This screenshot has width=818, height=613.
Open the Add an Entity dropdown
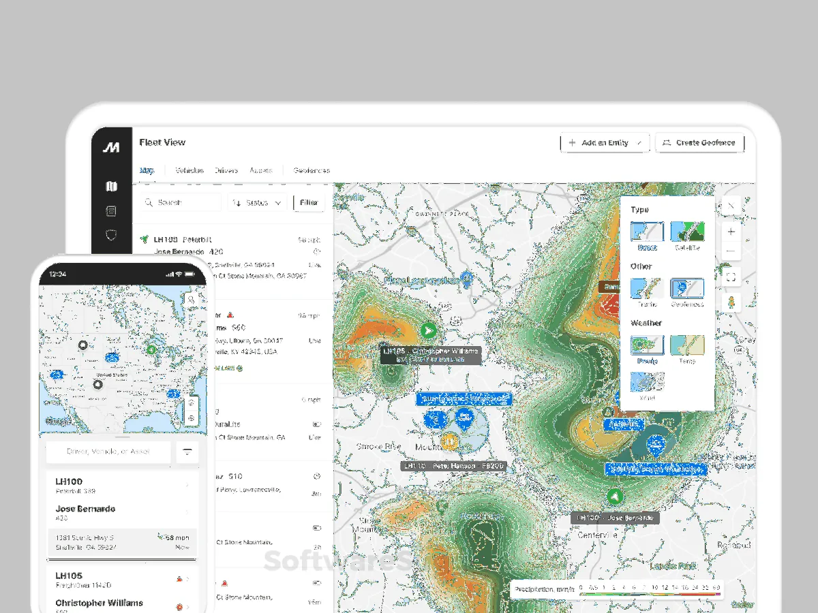[x=605, y=143]
